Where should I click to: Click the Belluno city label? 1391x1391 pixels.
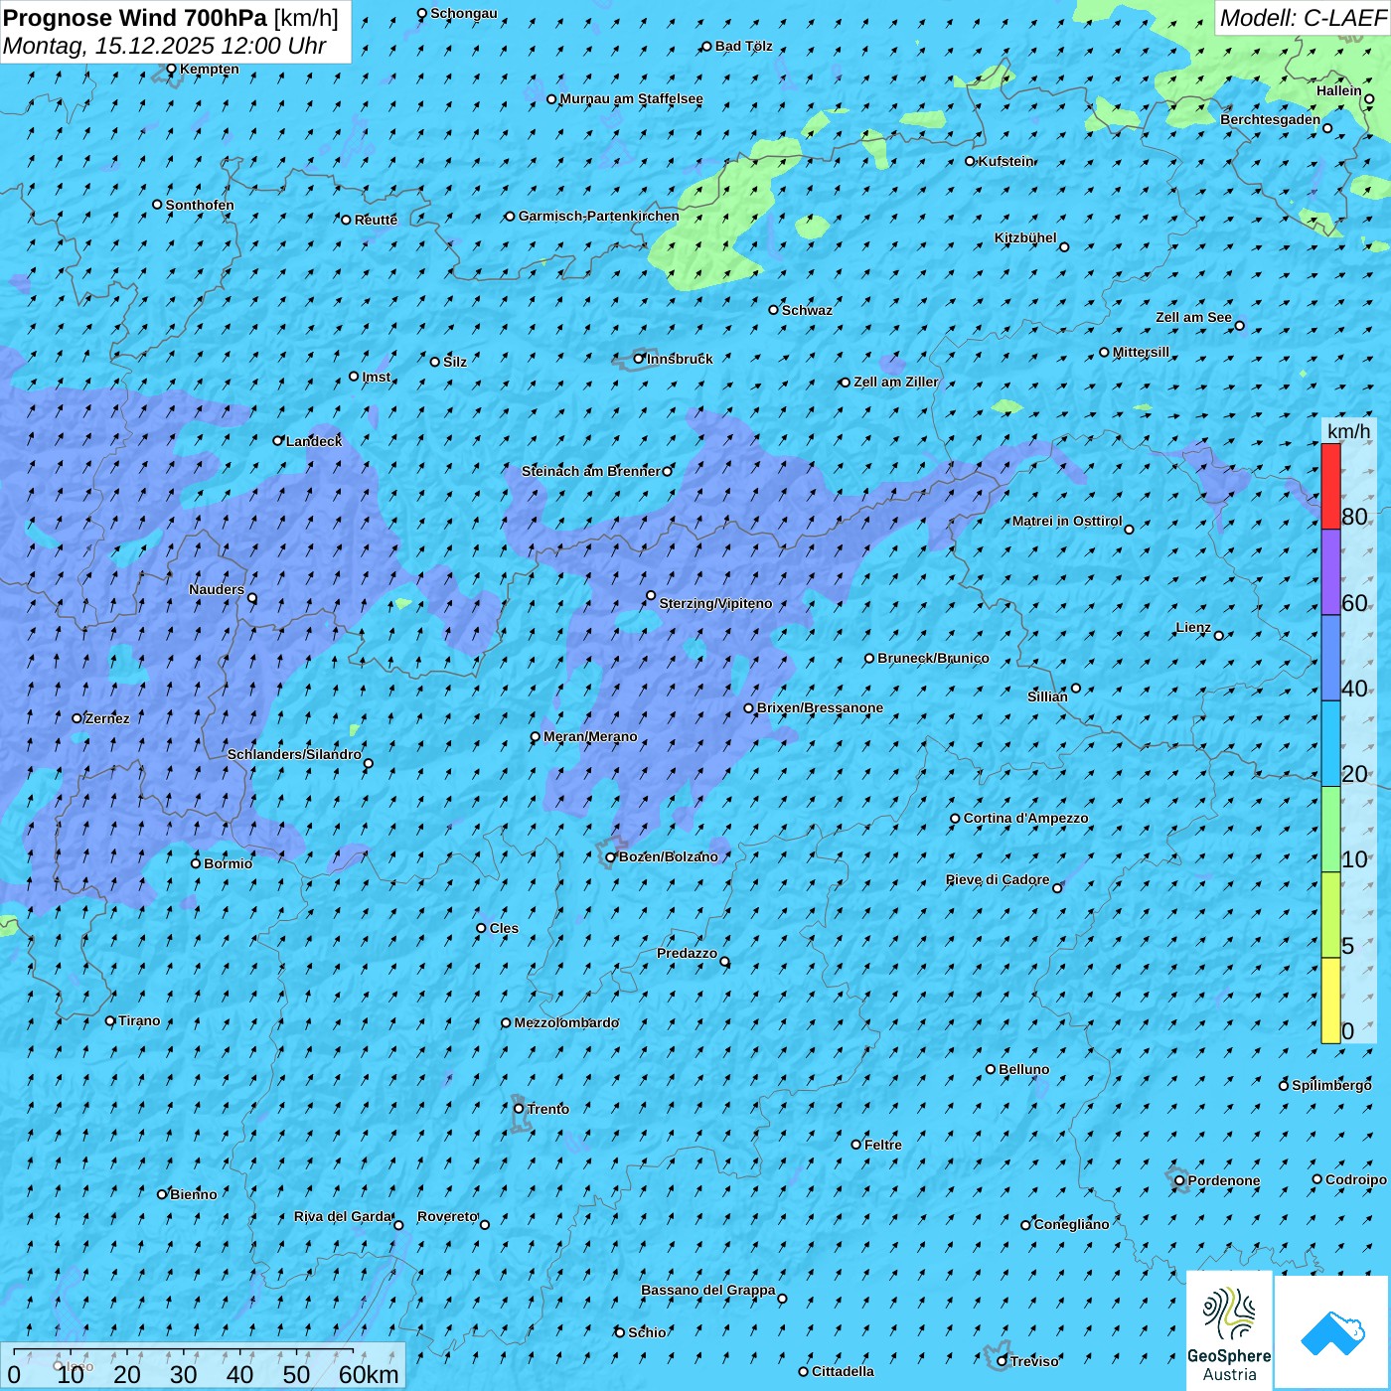click(1023, 1069)
